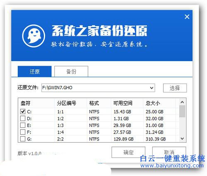Click the 还原文件 label
This screenshot has height=176, width=207.
coord(28,88)
